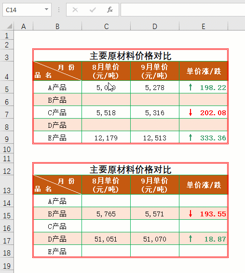Select B产品 cell in row 15

(57, 213)
